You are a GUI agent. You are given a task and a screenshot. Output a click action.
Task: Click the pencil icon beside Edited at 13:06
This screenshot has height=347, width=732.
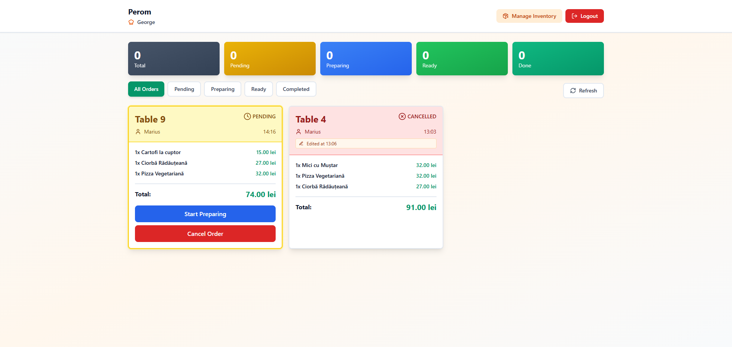pyautogui.click(x=301, y=143)
